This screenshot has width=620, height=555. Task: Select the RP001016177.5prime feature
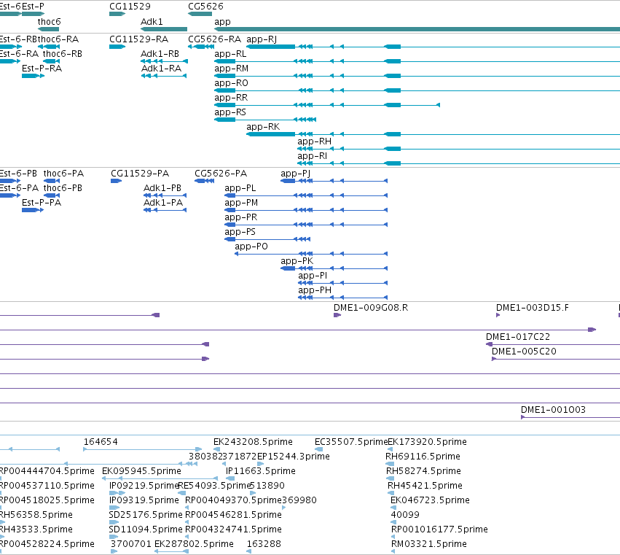point(439,529)
